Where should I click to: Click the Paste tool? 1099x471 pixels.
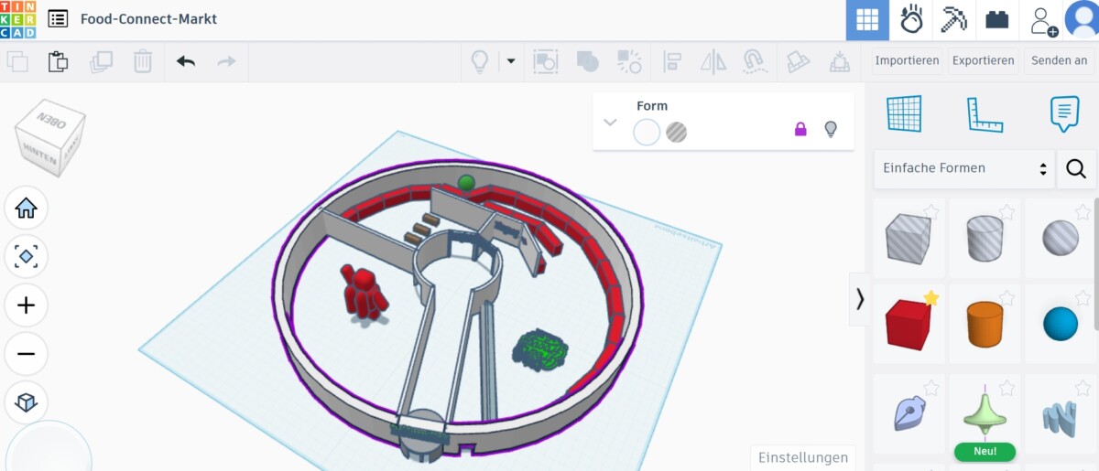(59, 61)
